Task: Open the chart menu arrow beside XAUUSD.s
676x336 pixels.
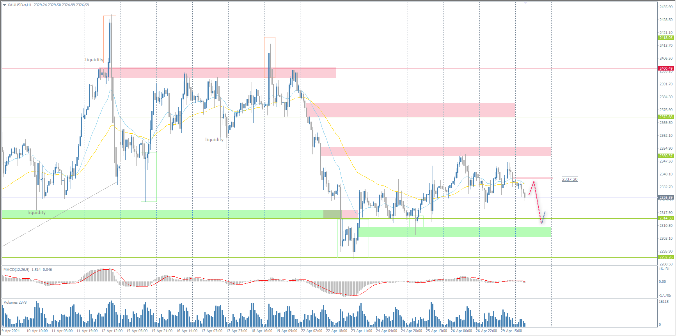Action: point(4,5)
